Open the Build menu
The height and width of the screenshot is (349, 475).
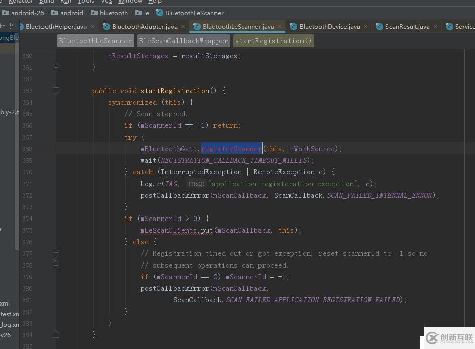[x=47, y=2]
